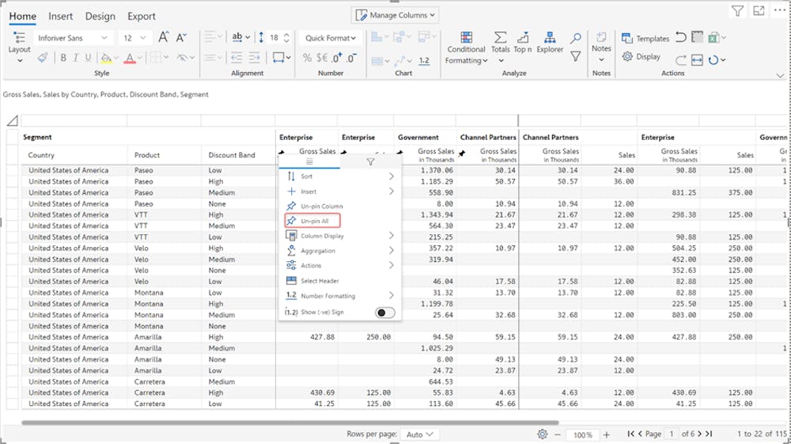791x444 pixels.
Task: Click the Templates button
Action: 645,38
